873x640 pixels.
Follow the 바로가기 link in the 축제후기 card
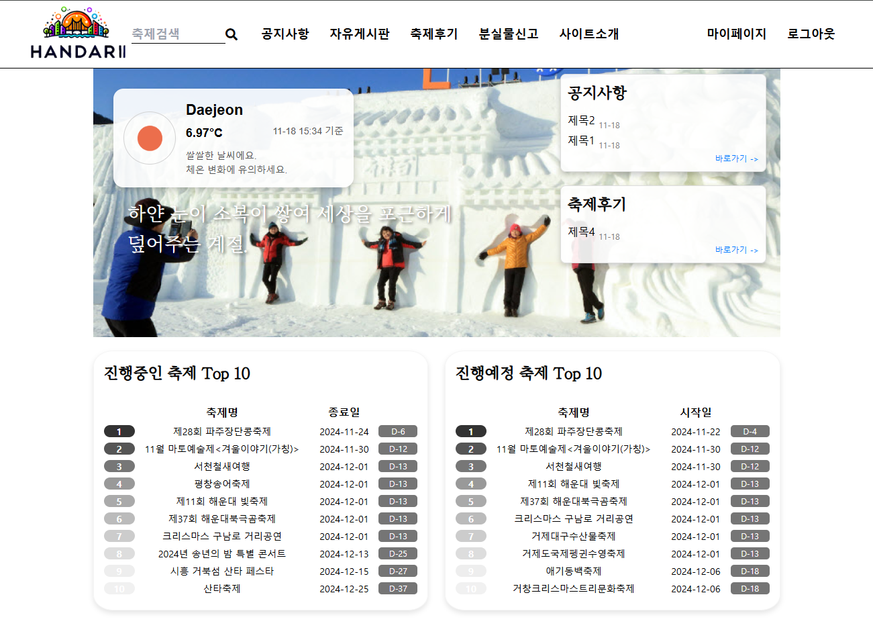737,250
